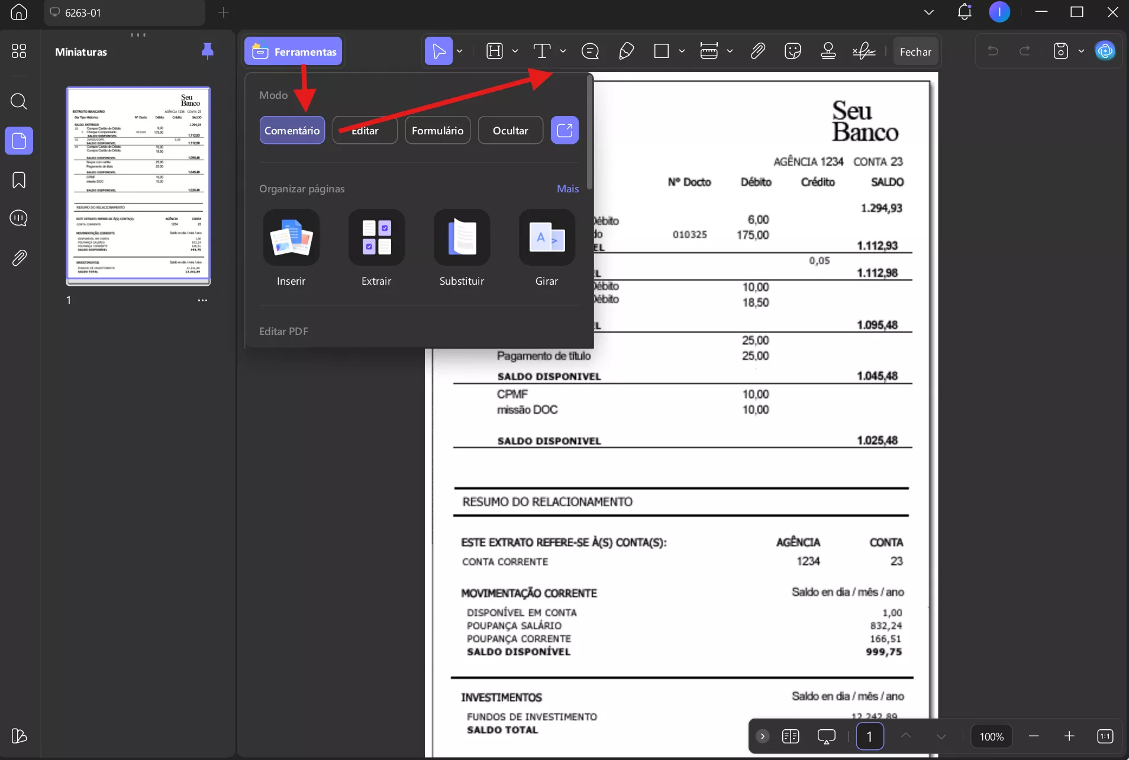Image resolution: width=1129 pixels, height=760 pixels.
Task: Select the attachment paperclip in toolbar
Action: [x=757, y=51]
